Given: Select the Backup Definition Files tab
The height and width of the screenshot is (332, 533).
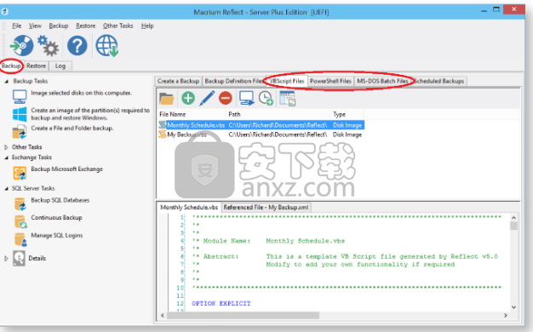Looking at the screenshot, I should click(234, 81).
